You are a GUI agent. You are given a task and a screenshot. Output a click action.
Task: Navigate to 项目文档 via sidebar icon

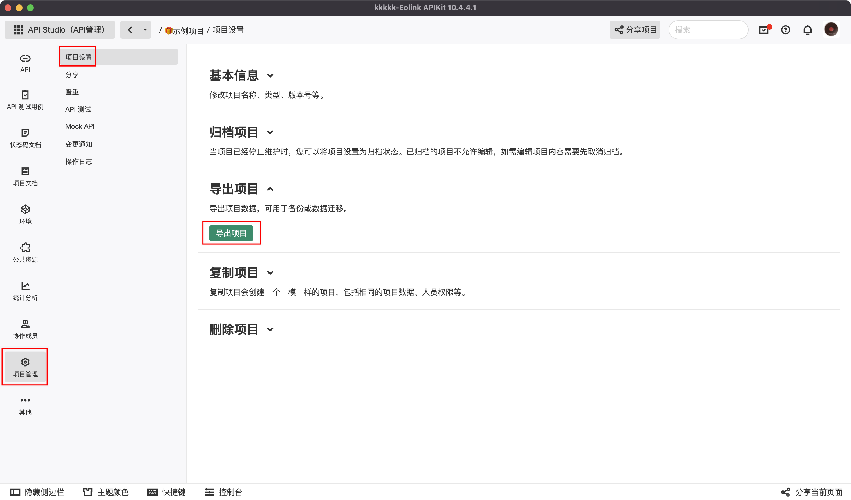[x=25, y=177]
